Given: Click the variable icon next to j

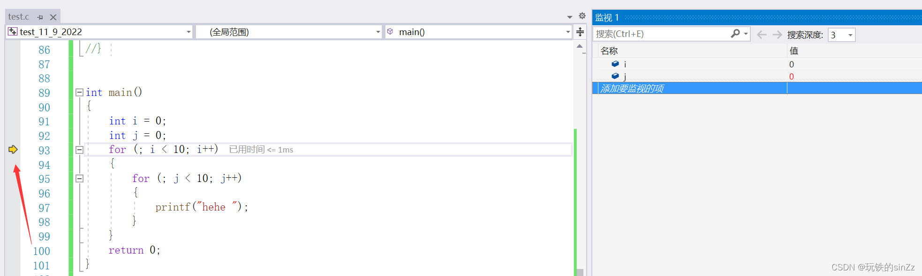Looking at the screenshot, I should coord(615,76).
